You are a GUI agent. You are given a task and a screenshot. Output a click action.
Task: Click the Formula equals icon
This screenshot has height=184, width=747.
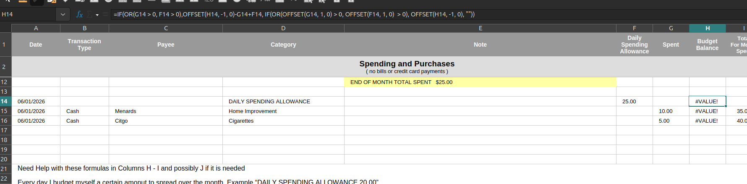106,14
